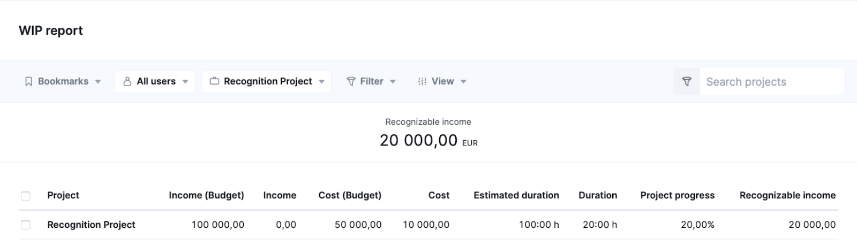Viewport: 857px width, 246px height.
Task: Sort by Project progress column header
Action: click(677, 196)
